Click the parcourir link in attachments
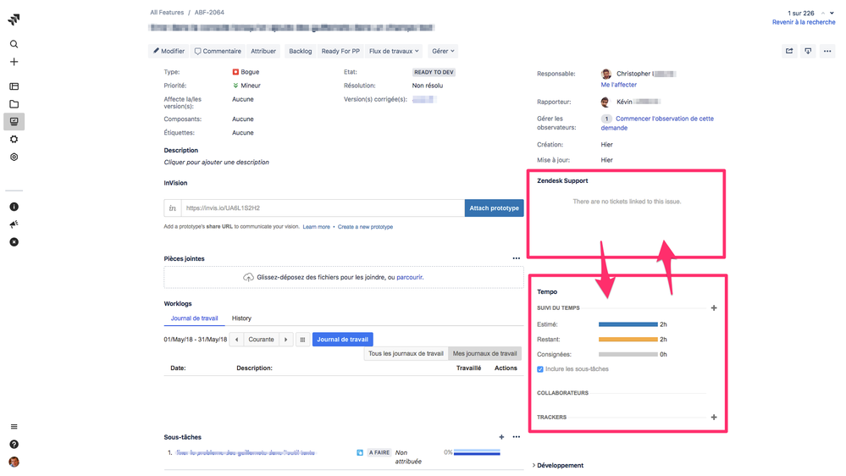This screenshot has width=846, height=476. point(410,278)
